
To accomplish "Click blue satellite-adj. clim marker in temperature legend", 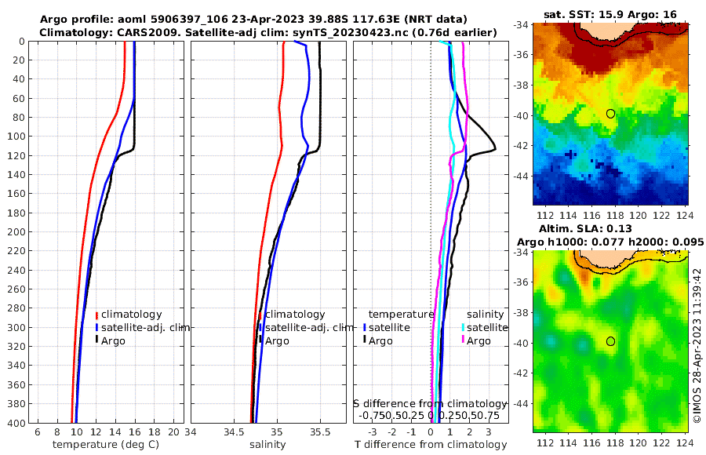I will [x=96, y=327].
